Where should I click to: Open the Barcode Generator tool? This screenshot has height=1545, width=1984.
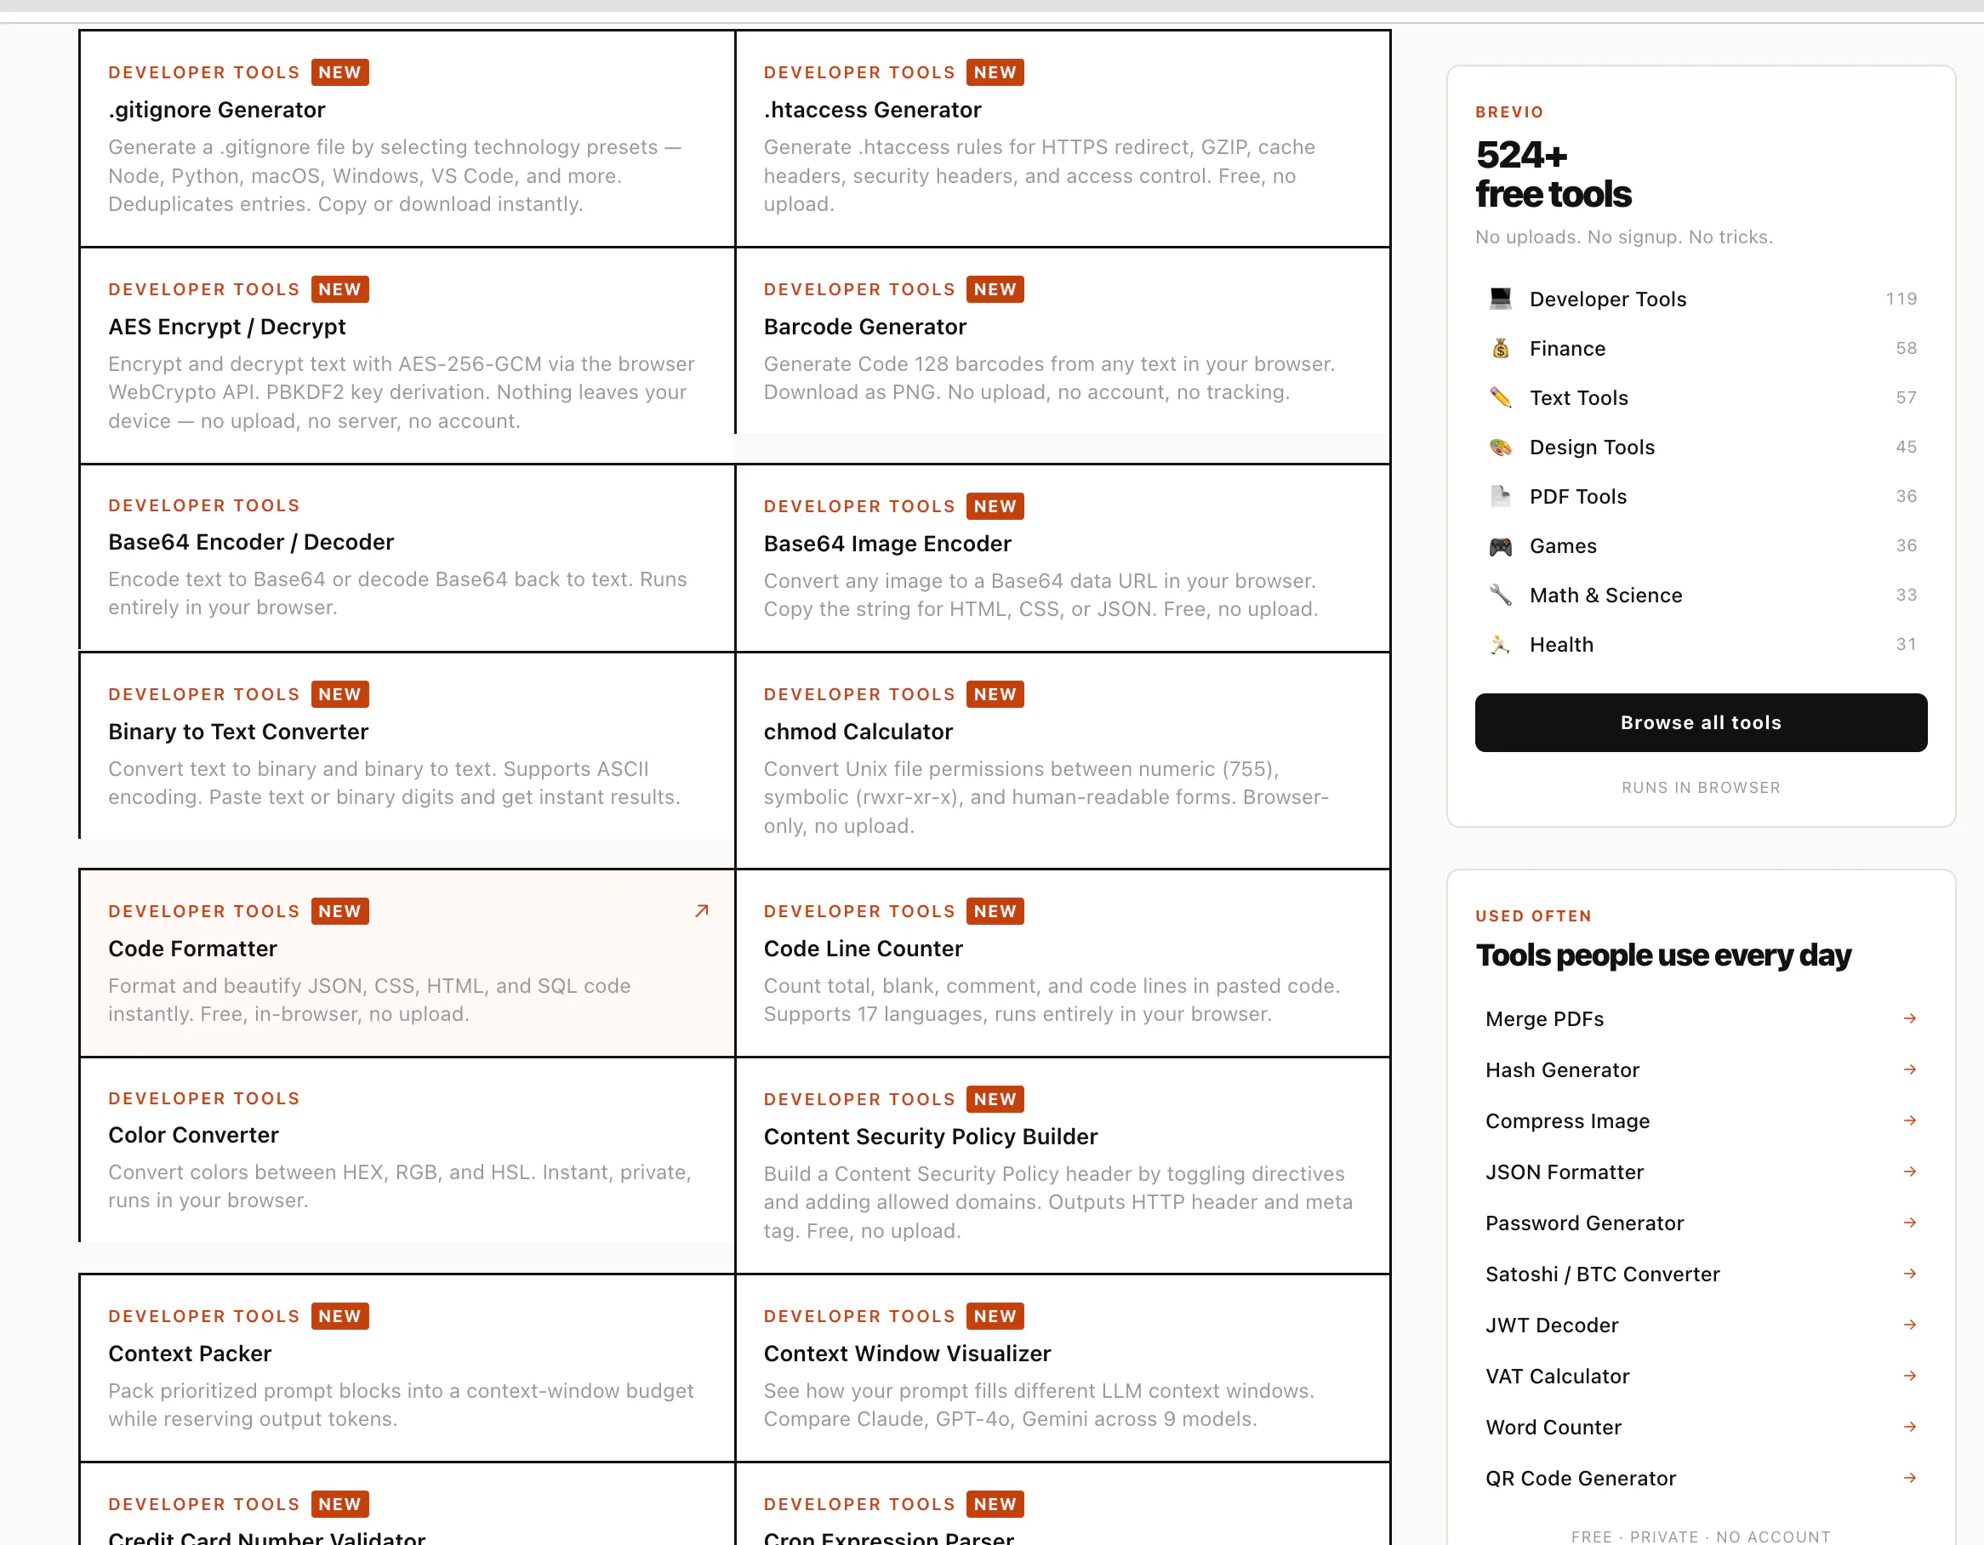(x=1063, y=340)
